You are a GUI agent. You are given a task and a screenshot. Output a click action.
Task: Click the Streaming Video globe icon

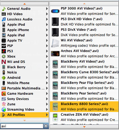coord(4,110)
